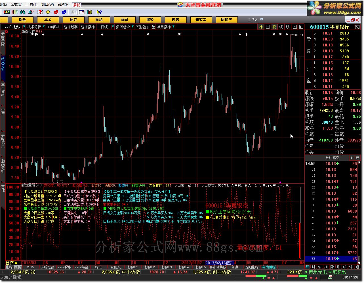Switch to the 五阳指标 indicator tab

[x=252, y=267]
